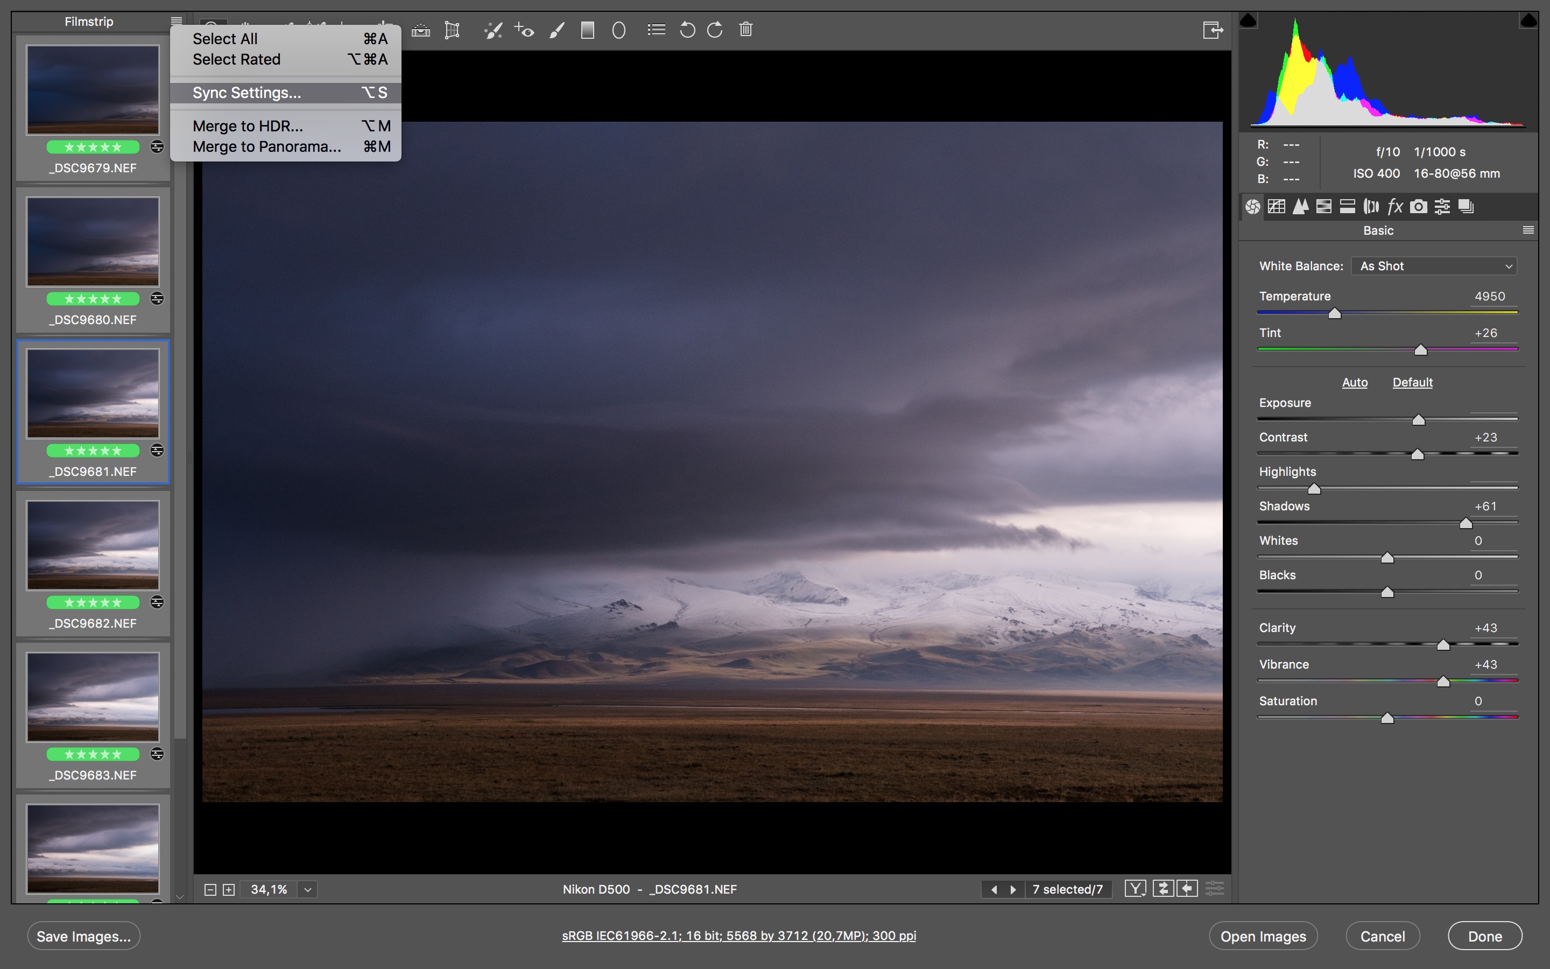Image resolution: width=1550 pixels, height=969 pixels.
Task: Select the Spot Removal tool
Action: click(492, 30)
